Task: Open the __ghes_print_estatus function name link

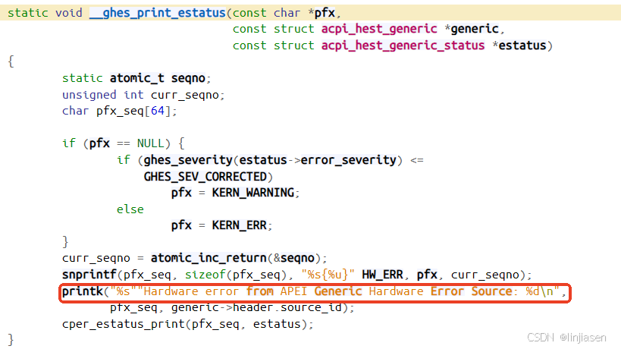Action: [x=158, y=13]
